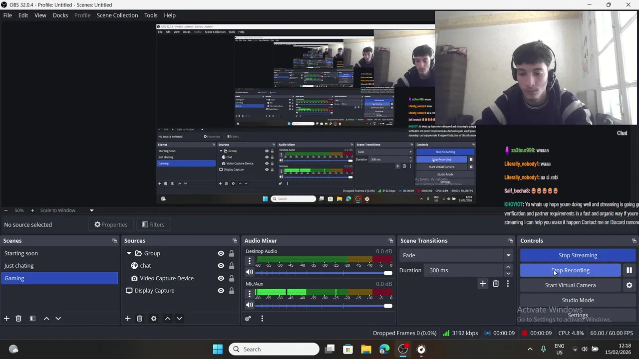
Task: Collapse the Group in Sources list
Action: coord(129,253)
